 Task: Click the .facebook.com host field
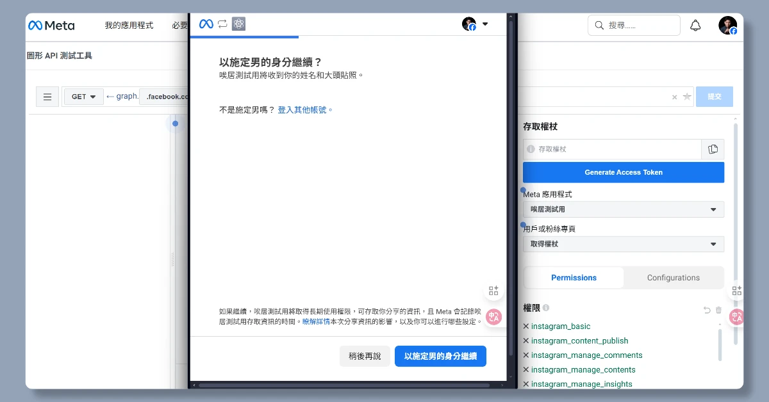[x=164, y=97]
